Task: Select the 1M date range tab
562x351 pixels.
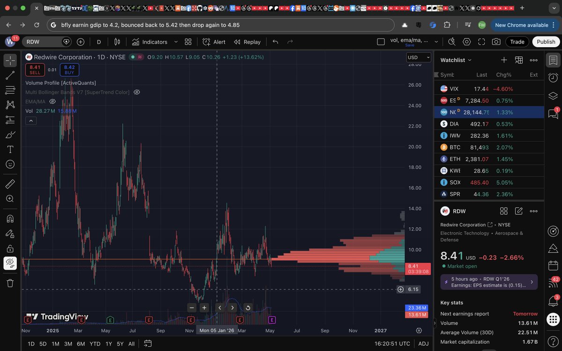Action: (x=55, y=344)
